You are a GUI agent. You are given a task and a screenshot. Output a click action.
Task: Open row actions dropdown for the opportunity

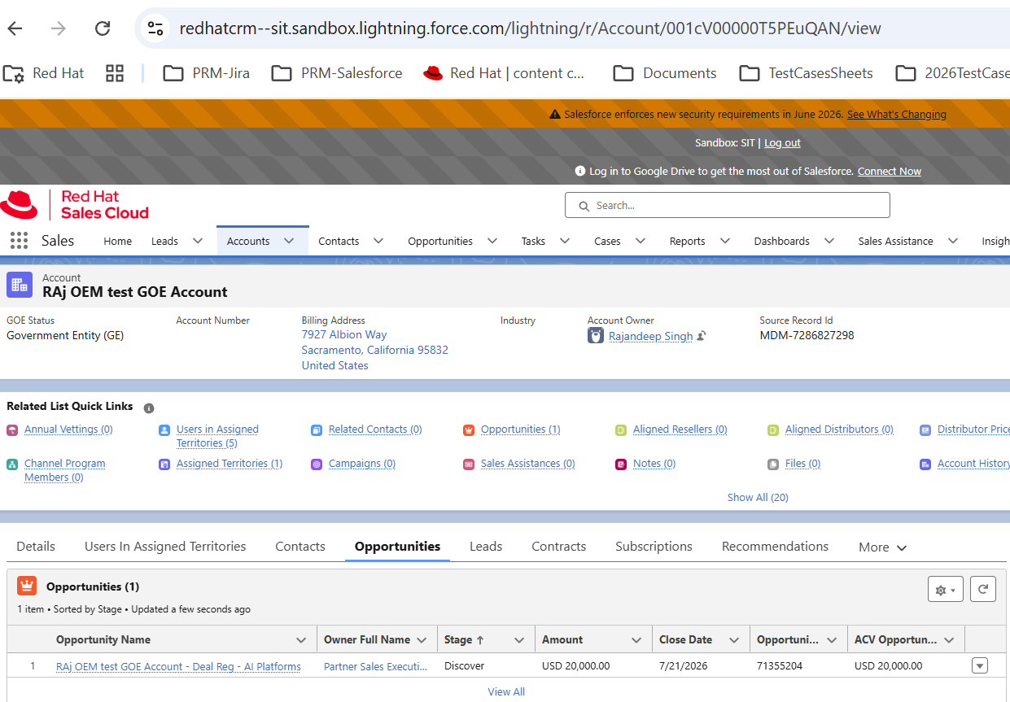coord(980,666)
